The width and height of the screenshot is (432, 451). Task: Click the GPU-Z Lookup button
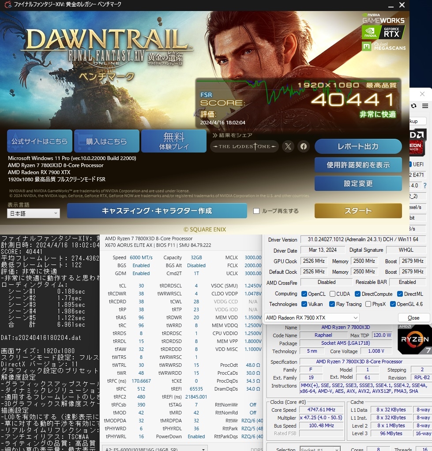click(418, 121)
